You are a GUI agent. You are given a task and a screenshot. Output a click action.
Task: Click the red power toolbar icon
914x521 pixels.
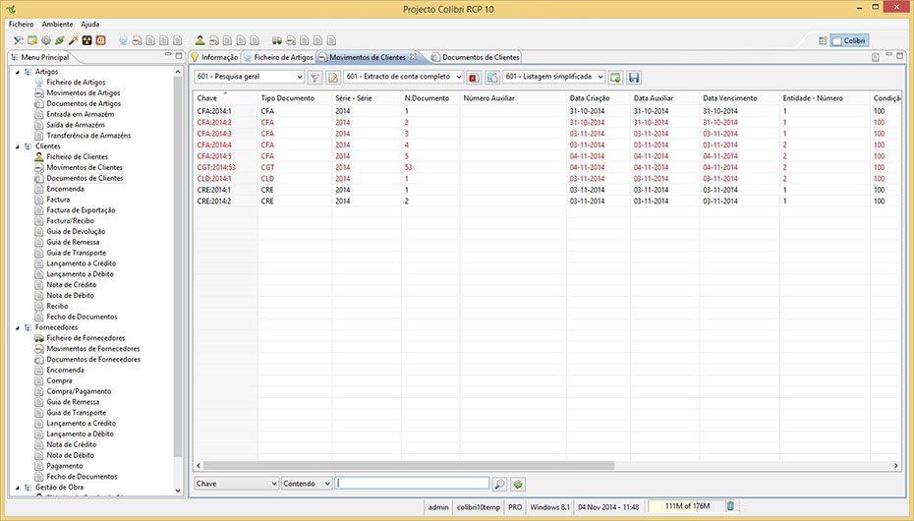click(x=100, y=40)
